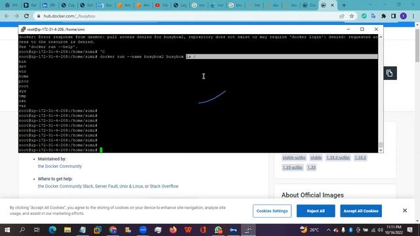Image resolution: width=420 pixels, height=236 pixels.
Task: Open the notification center icon
Action: click(409, 230)
